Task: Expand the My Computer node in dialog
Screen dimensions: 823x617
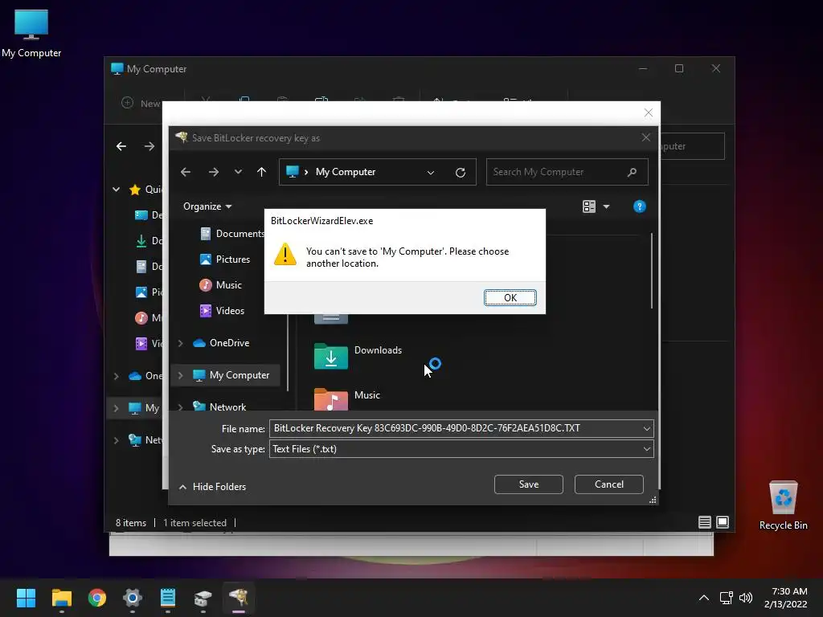Action: tap(181, 375)
